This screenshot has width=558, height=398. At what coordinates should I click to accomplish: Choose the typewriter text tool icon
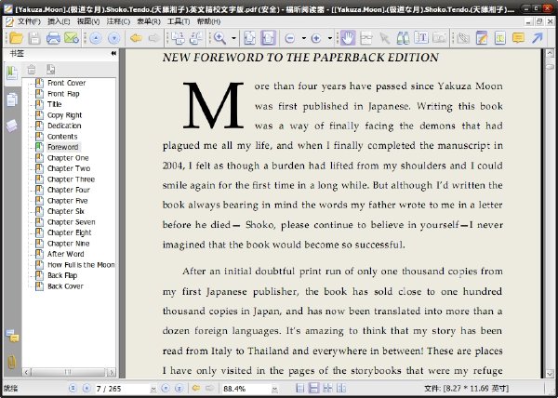point(421,38)
